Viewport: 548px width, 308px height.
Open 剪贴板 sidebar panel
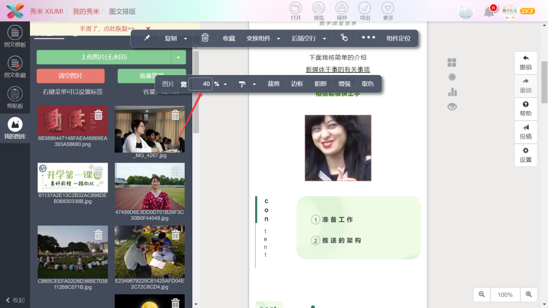pos(15,98)
